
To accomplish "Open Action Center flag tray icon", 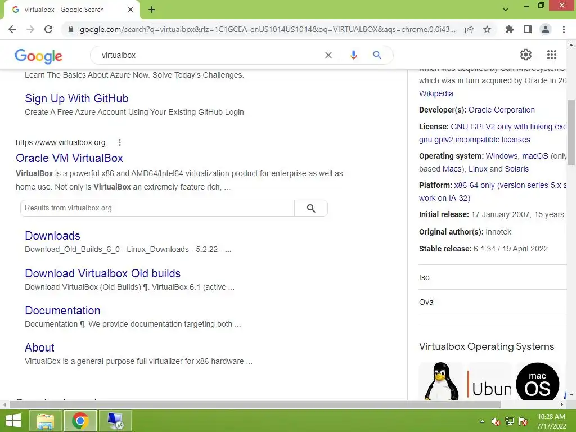I will 523,421.
